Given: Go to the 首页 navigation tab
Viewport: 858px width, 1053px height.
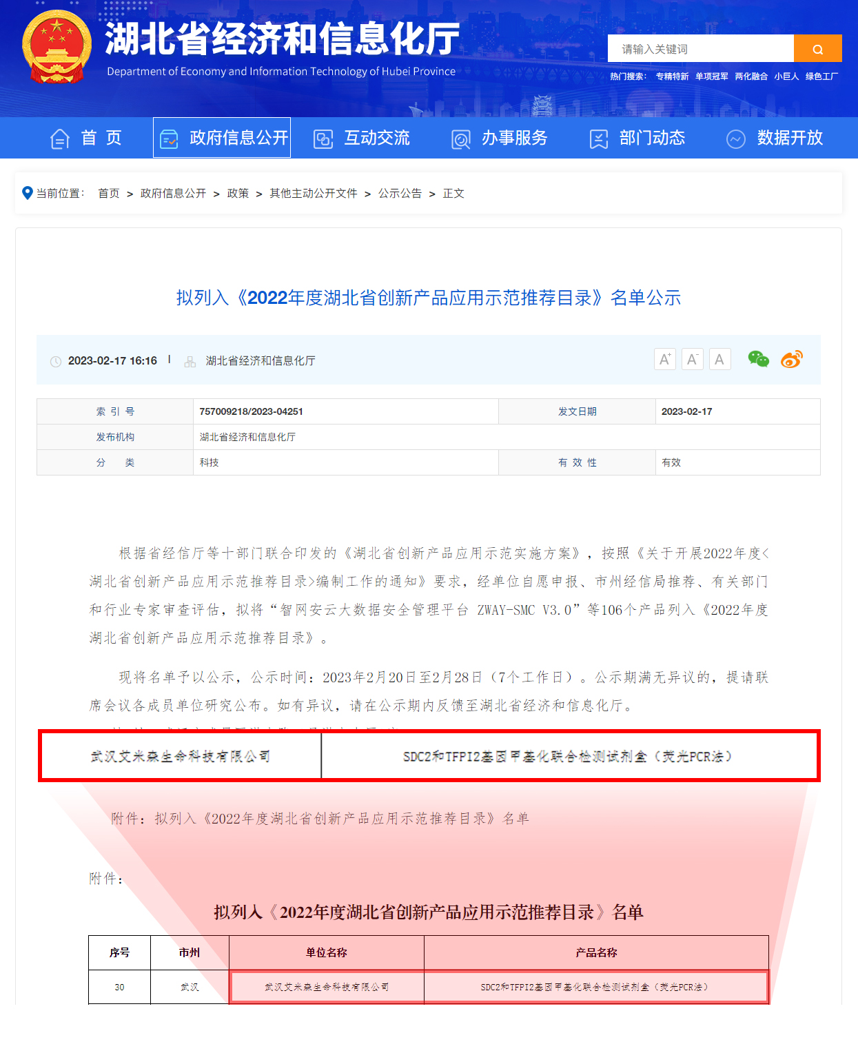Looking at the screenshot, I should (101, 138).
